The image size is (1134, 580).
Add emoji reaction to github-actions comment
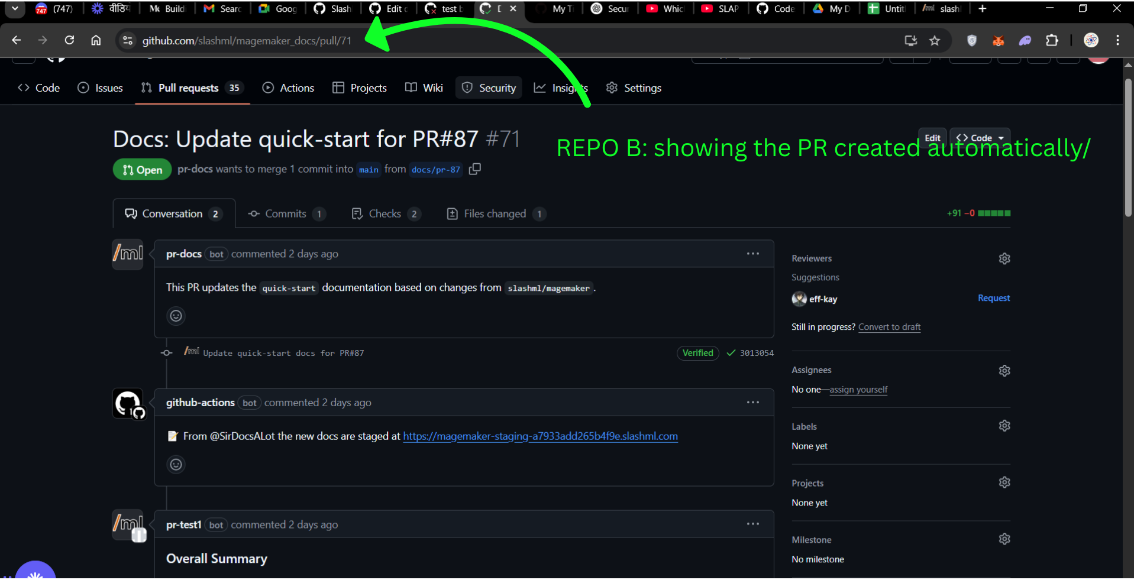(176, 464)
